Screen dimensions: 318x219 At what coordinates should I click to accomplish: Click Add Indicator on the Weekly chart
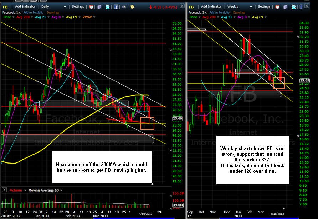(x=211, y=7)
